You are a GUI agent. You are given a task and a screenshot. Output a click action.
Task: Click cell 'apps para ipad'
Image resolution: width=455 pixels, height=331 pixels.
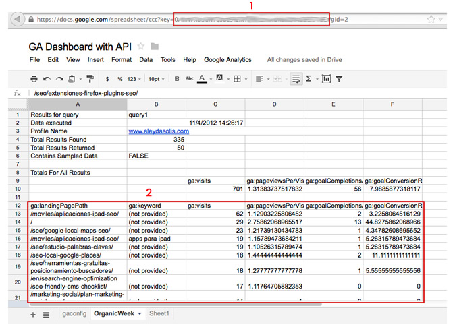[157, 239]
